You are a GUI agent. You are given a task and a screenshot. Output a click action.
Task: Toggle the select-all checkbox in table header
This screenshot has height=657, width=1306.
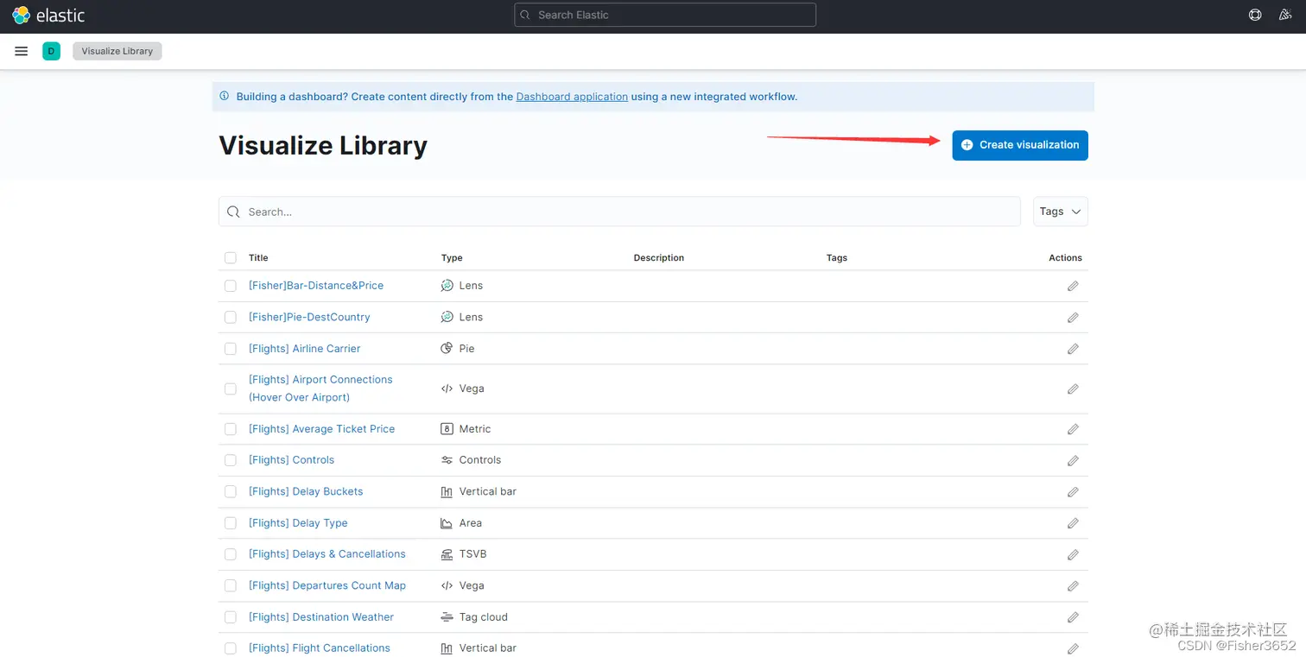230,258
